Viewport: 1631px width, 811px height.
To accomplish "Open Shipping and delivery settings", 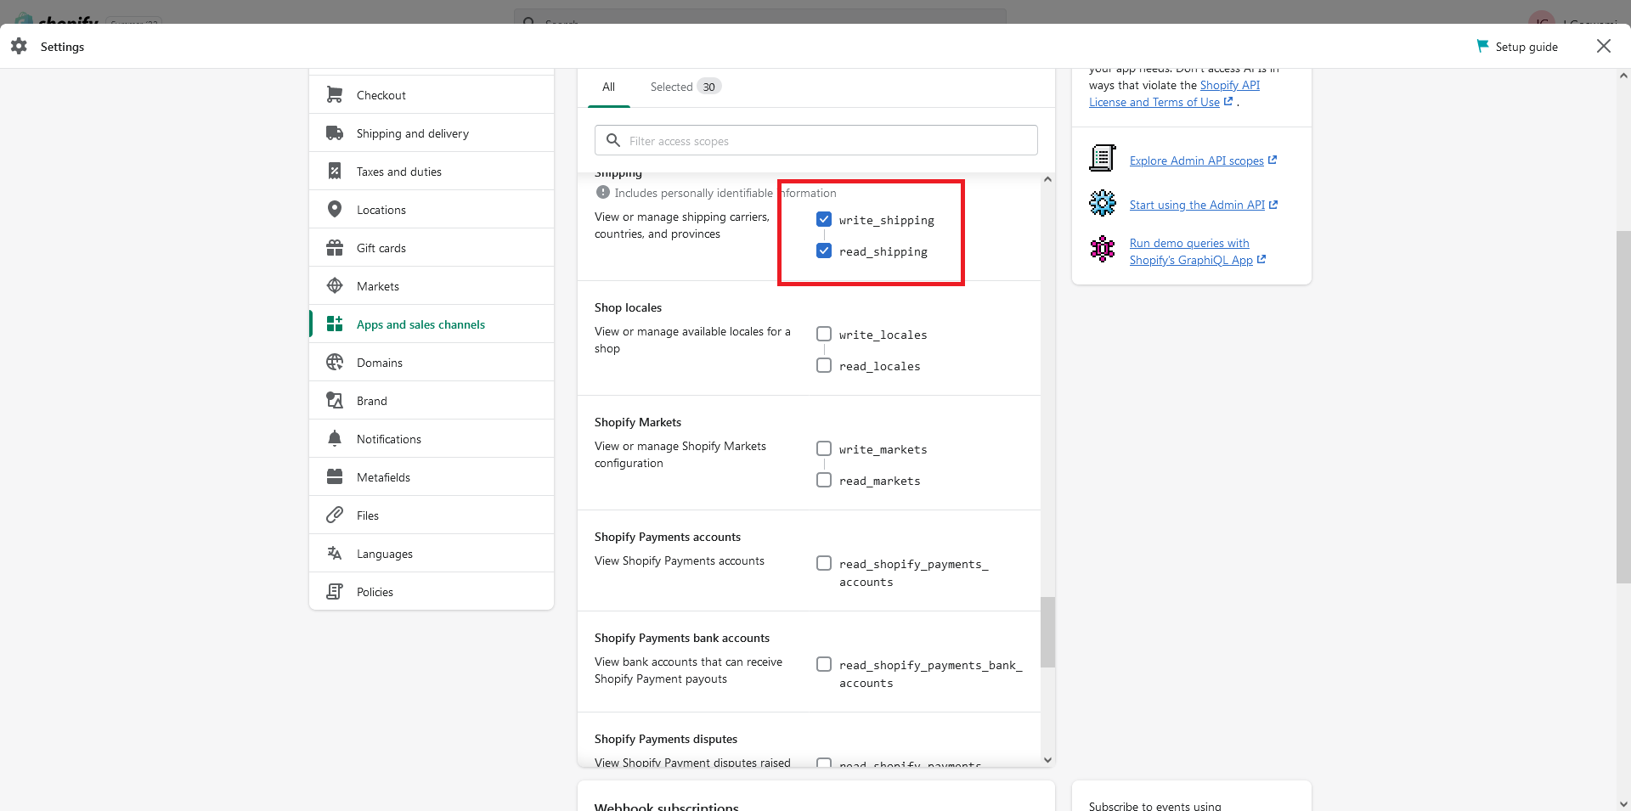I will (x=432, y=133).
